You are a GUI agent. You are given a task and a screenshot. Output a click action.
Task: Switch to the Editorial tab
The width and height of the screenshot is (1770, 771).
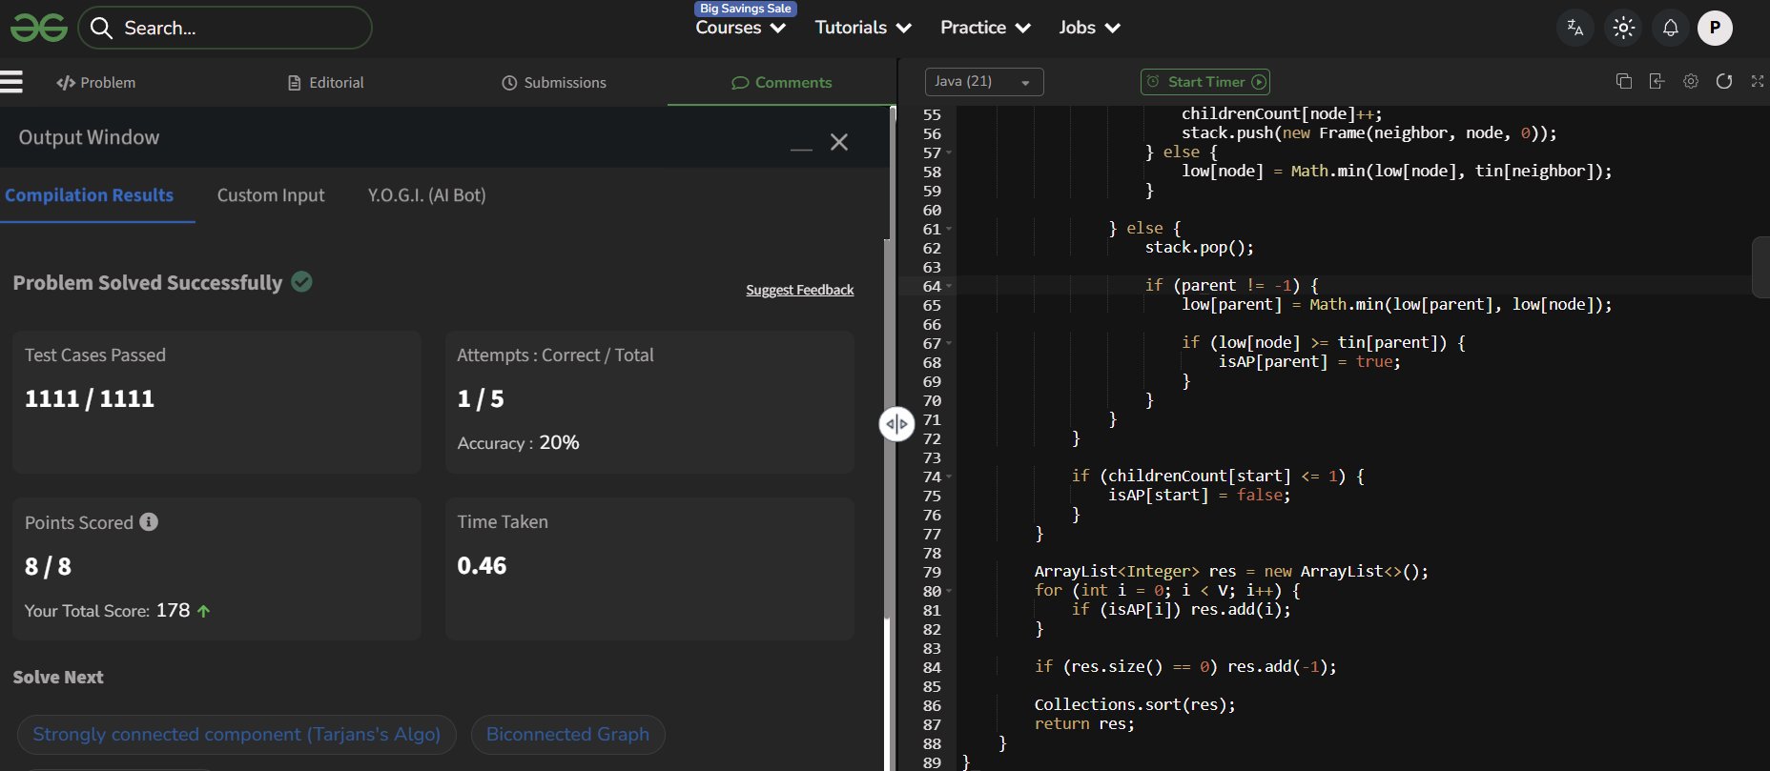326,83
